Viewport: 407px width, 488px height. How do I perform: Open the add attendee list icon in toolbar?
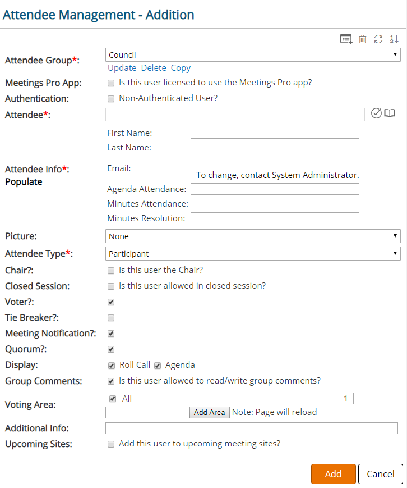pyautogui.click(x=346, y=39)
